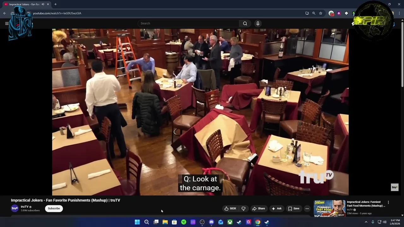Viewport: 404px width, 227px height.
Task: Open the YouTube guide hamburger menu
Action: 7,23
